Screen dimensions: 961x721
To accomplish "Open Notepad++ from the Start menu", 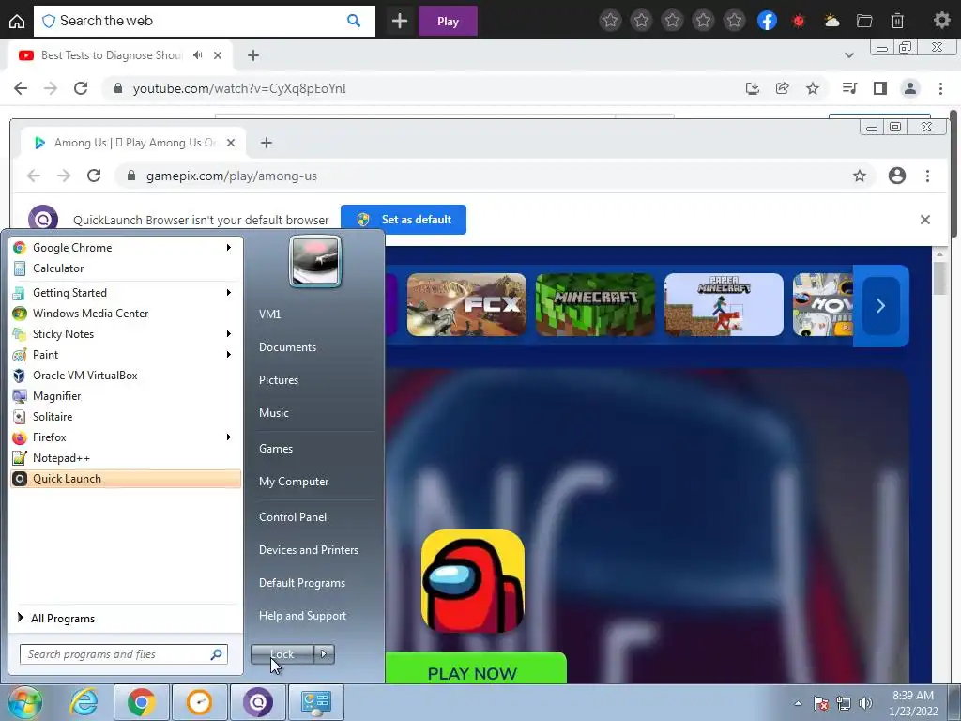I will click(126, 458).
